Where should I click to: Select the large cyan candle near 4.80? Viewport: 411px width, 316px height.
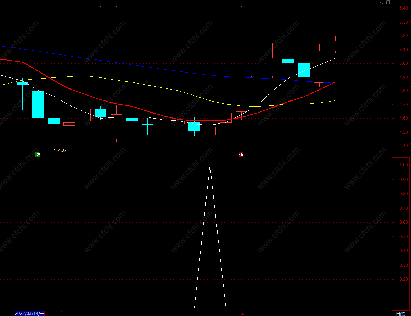click(x=38, y=104)
